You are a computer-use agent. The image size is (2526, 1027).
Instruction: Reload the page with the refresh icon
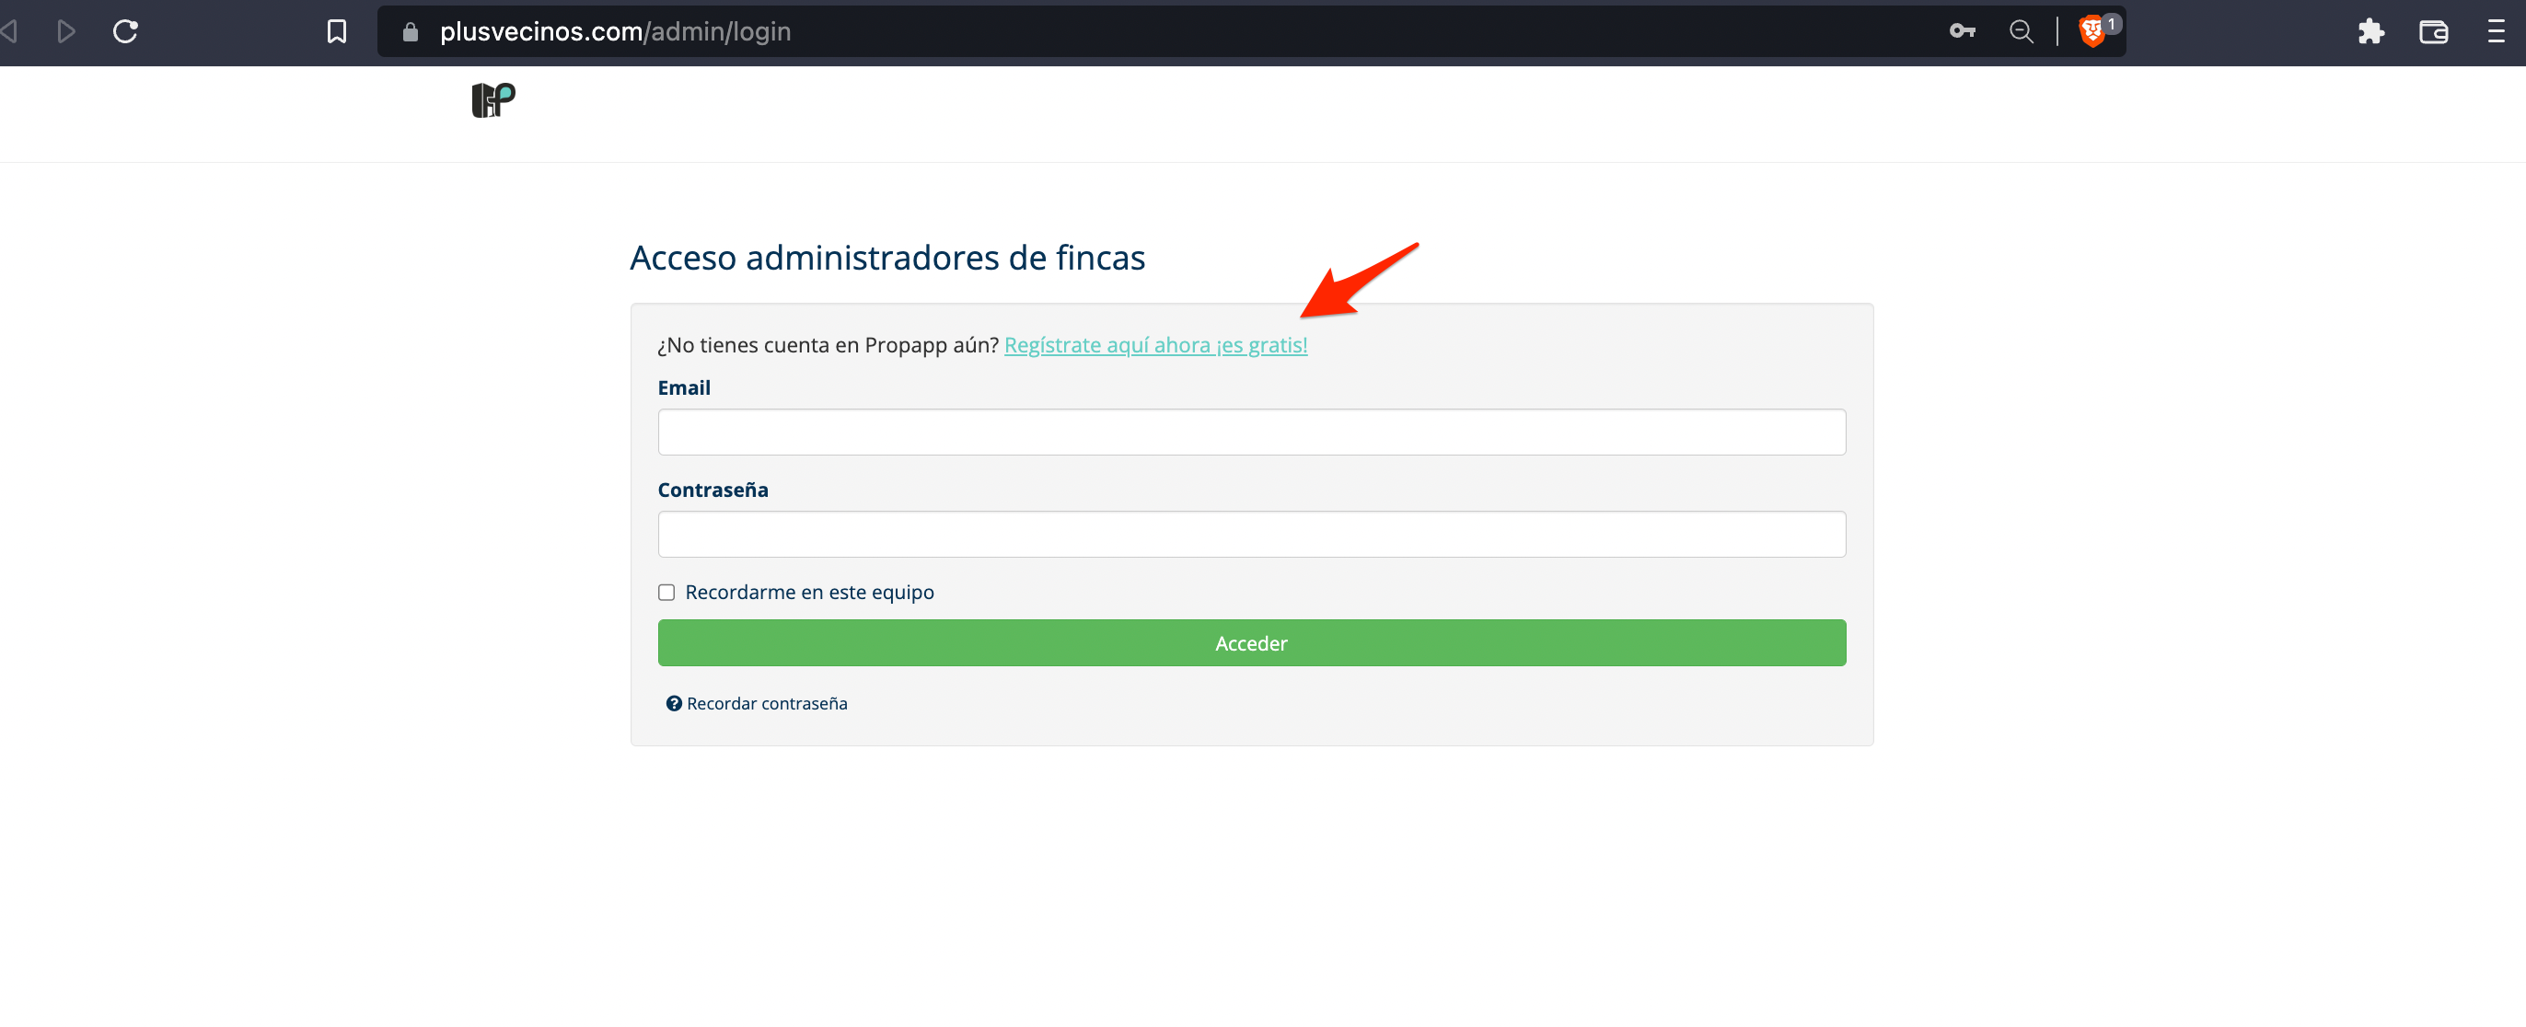pos(125,31)
